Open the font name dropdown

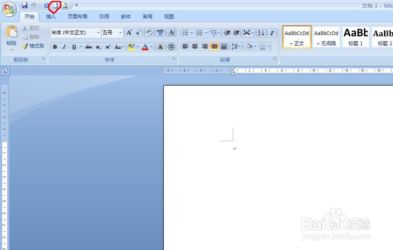pos(98,33)
